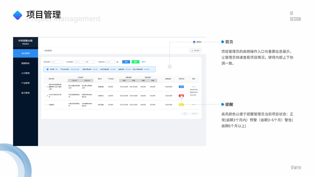The height and width of the screenshot is (177, 314).
Task: Go to the previous page arrow
Action: pos(182,114)
